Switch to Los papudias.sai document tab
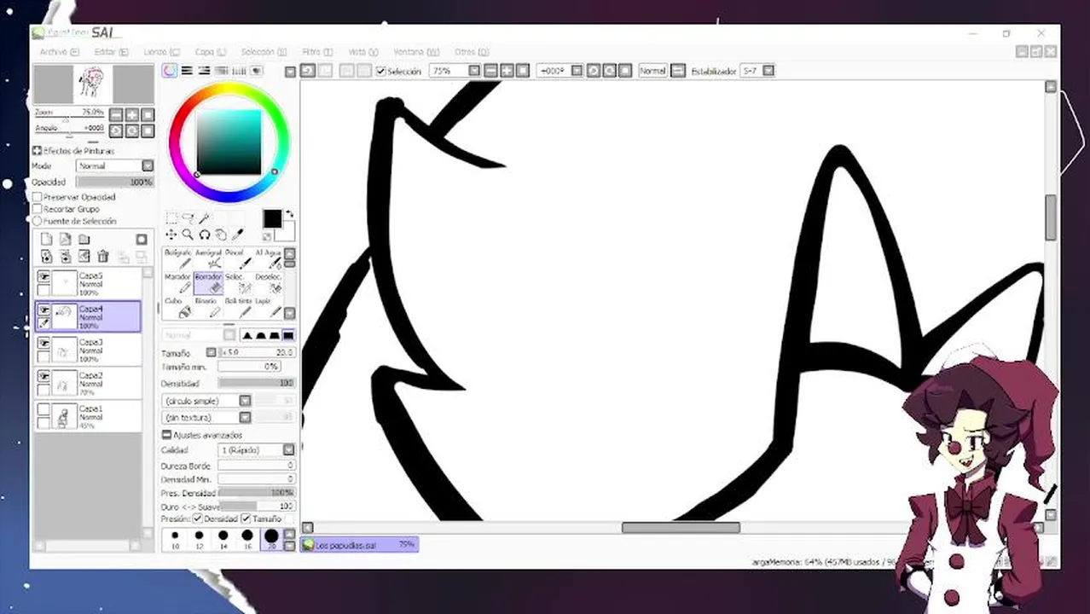Image resolution: width=1090 pixels, height=614 pixels. pyautogui.click(x=359, y=545)
